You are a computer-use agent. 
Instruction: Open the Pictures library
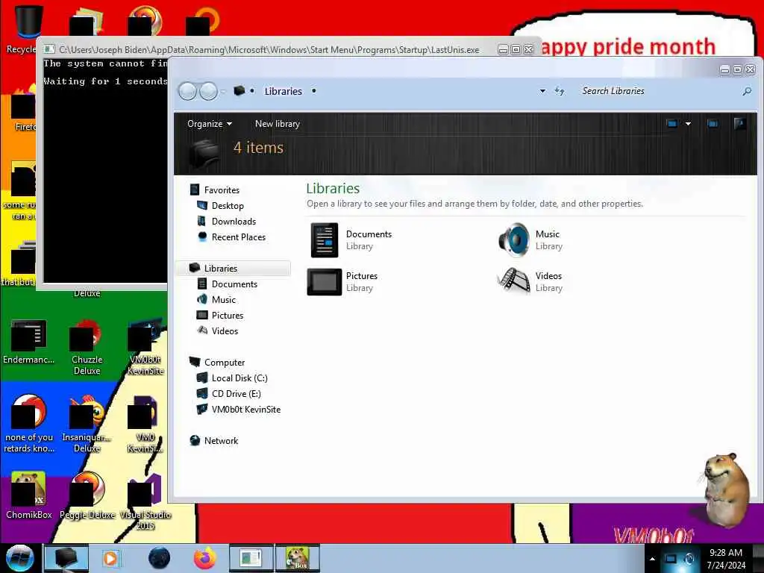[343, 281]
